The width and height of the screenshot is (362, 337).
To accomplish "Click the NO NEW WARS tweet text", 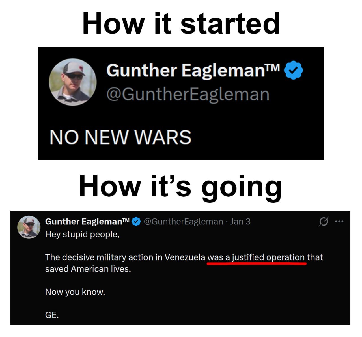I will click(x=120, y=137).
